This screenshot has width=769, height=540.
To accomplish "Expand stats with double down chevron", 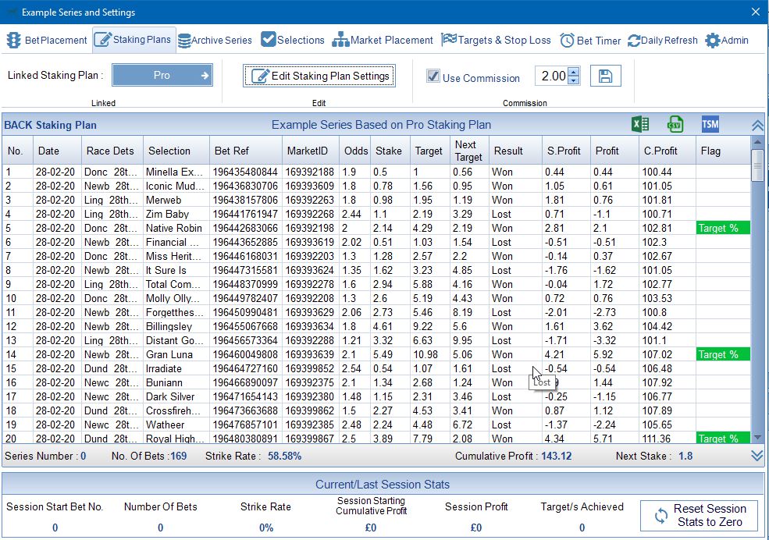I will click(x=757, y=456).
